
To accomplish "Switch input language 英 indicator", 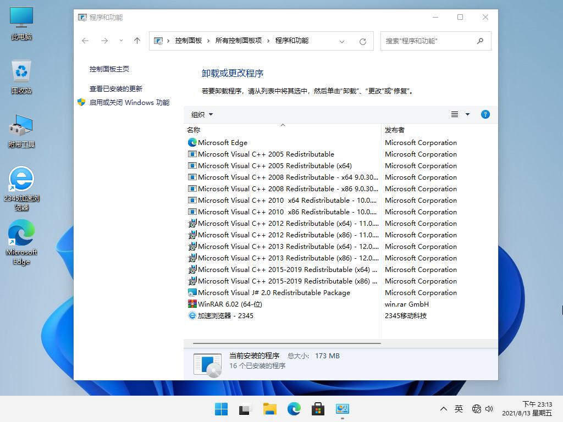I will [x=459, y=409].
